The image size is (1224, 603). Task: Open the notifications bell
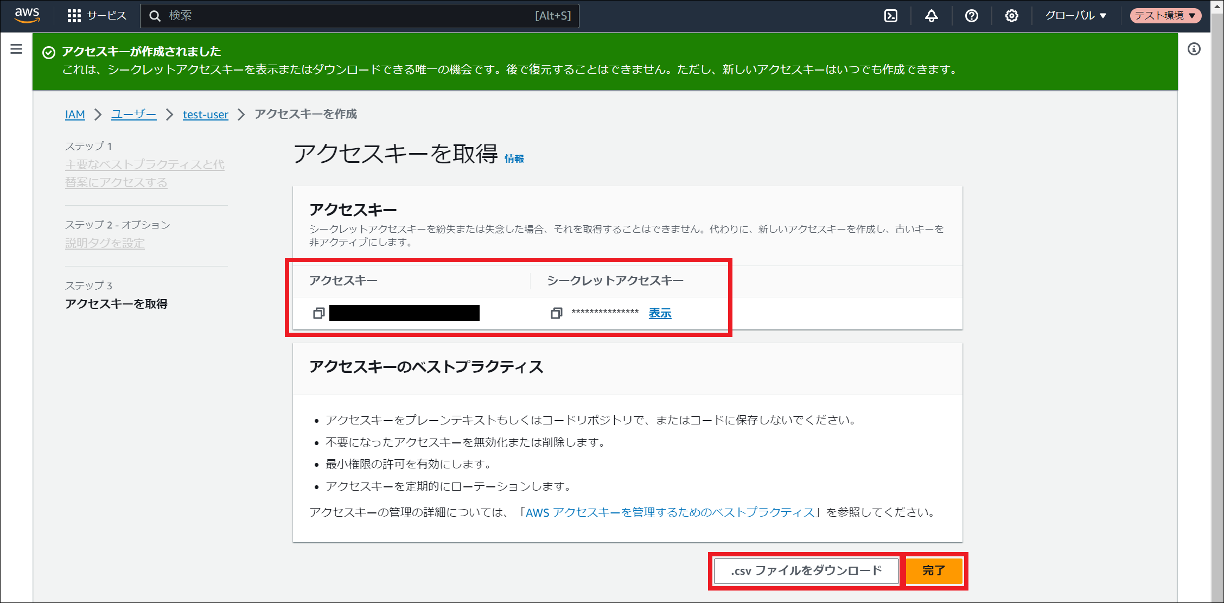(x=931, y=16)
